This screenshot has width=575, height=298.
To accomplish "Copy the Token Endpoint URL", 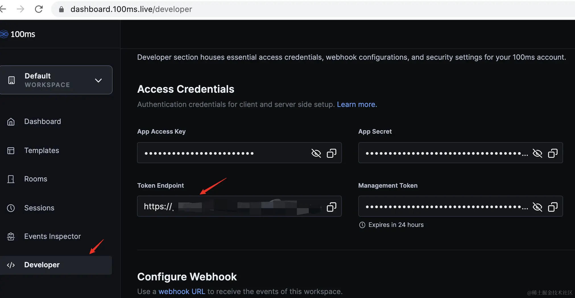I will (x=331, y=207).
